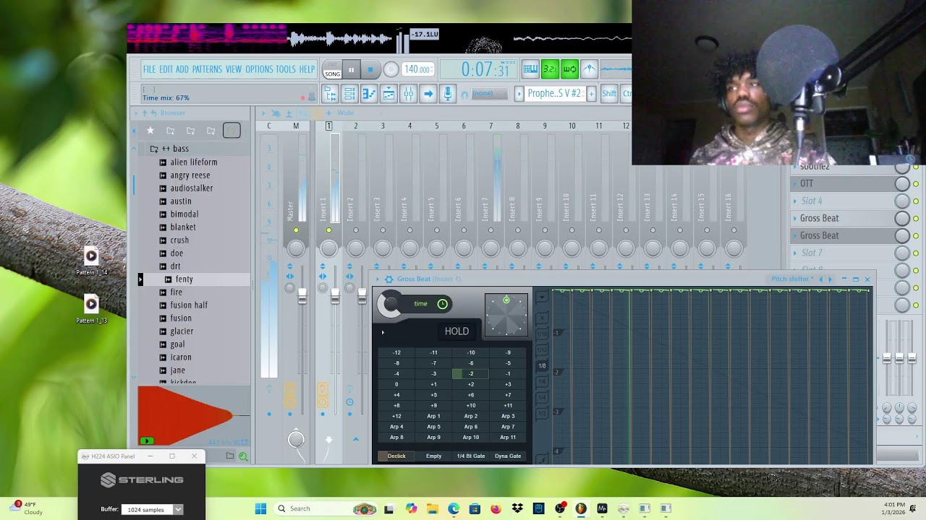Open Buffer 1024 samples dropdown
This screenshot has width=926, height=520.
(152, 510)
